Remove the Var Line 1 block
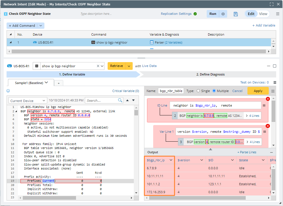Screen dimensions: 283x206 click(x=268, y=126)
